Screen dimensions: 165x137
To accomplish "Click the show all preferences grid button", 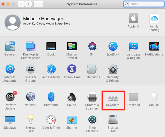I will point(38,4).
